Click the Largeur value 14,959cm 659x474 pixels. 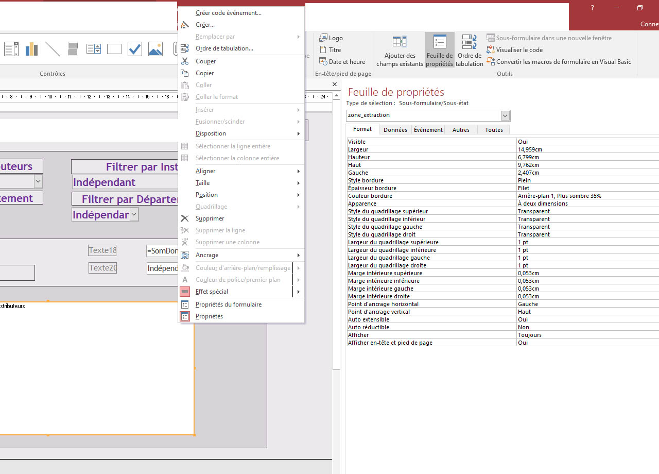click(x=587, y=149)
